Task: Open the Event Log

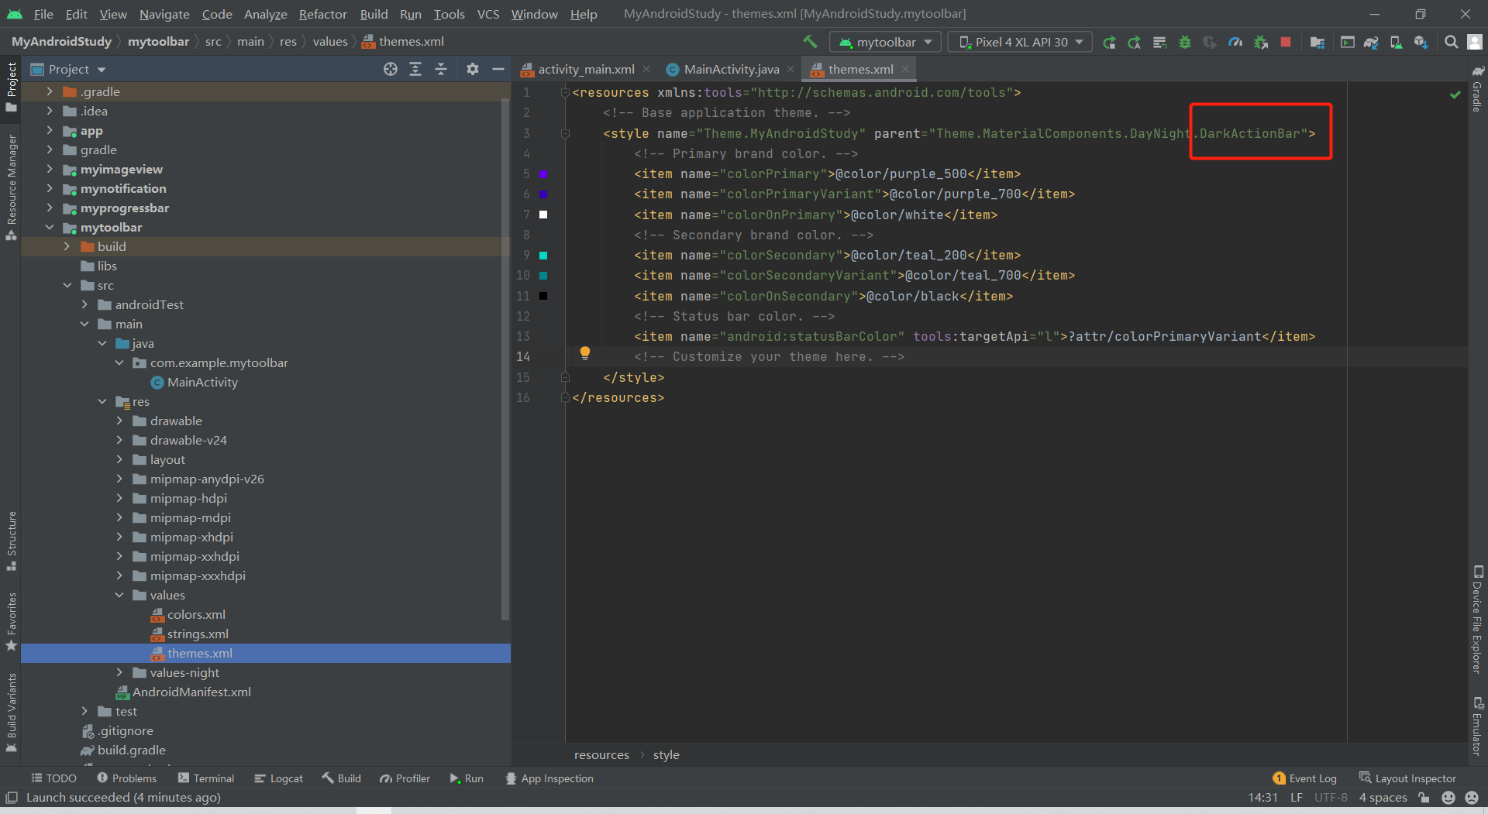Action: [1311, 778]
